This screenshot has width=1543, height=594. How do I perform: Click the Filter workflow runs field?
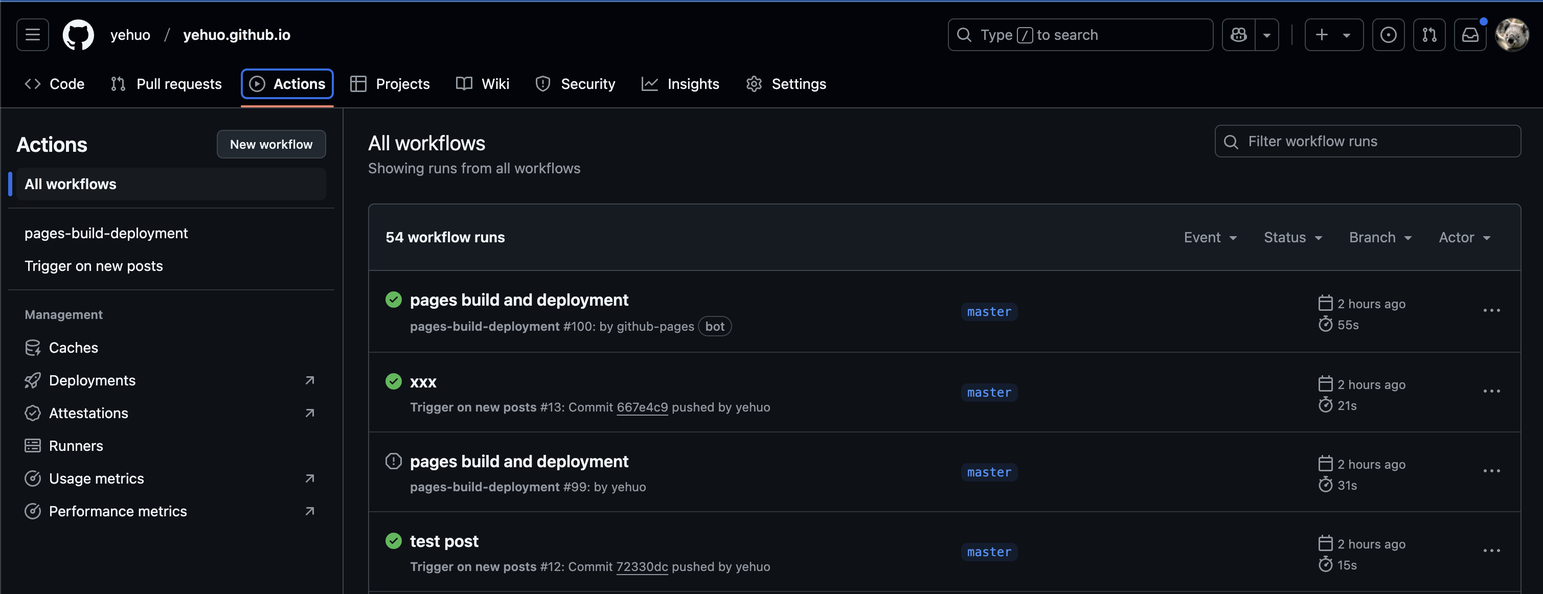click(1368, 141)
